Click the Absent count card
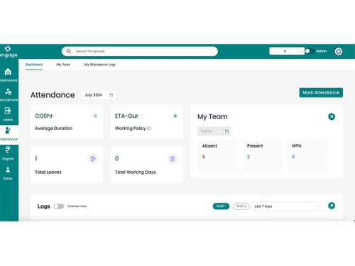The image size is (355, 266). tap(218, 155)
